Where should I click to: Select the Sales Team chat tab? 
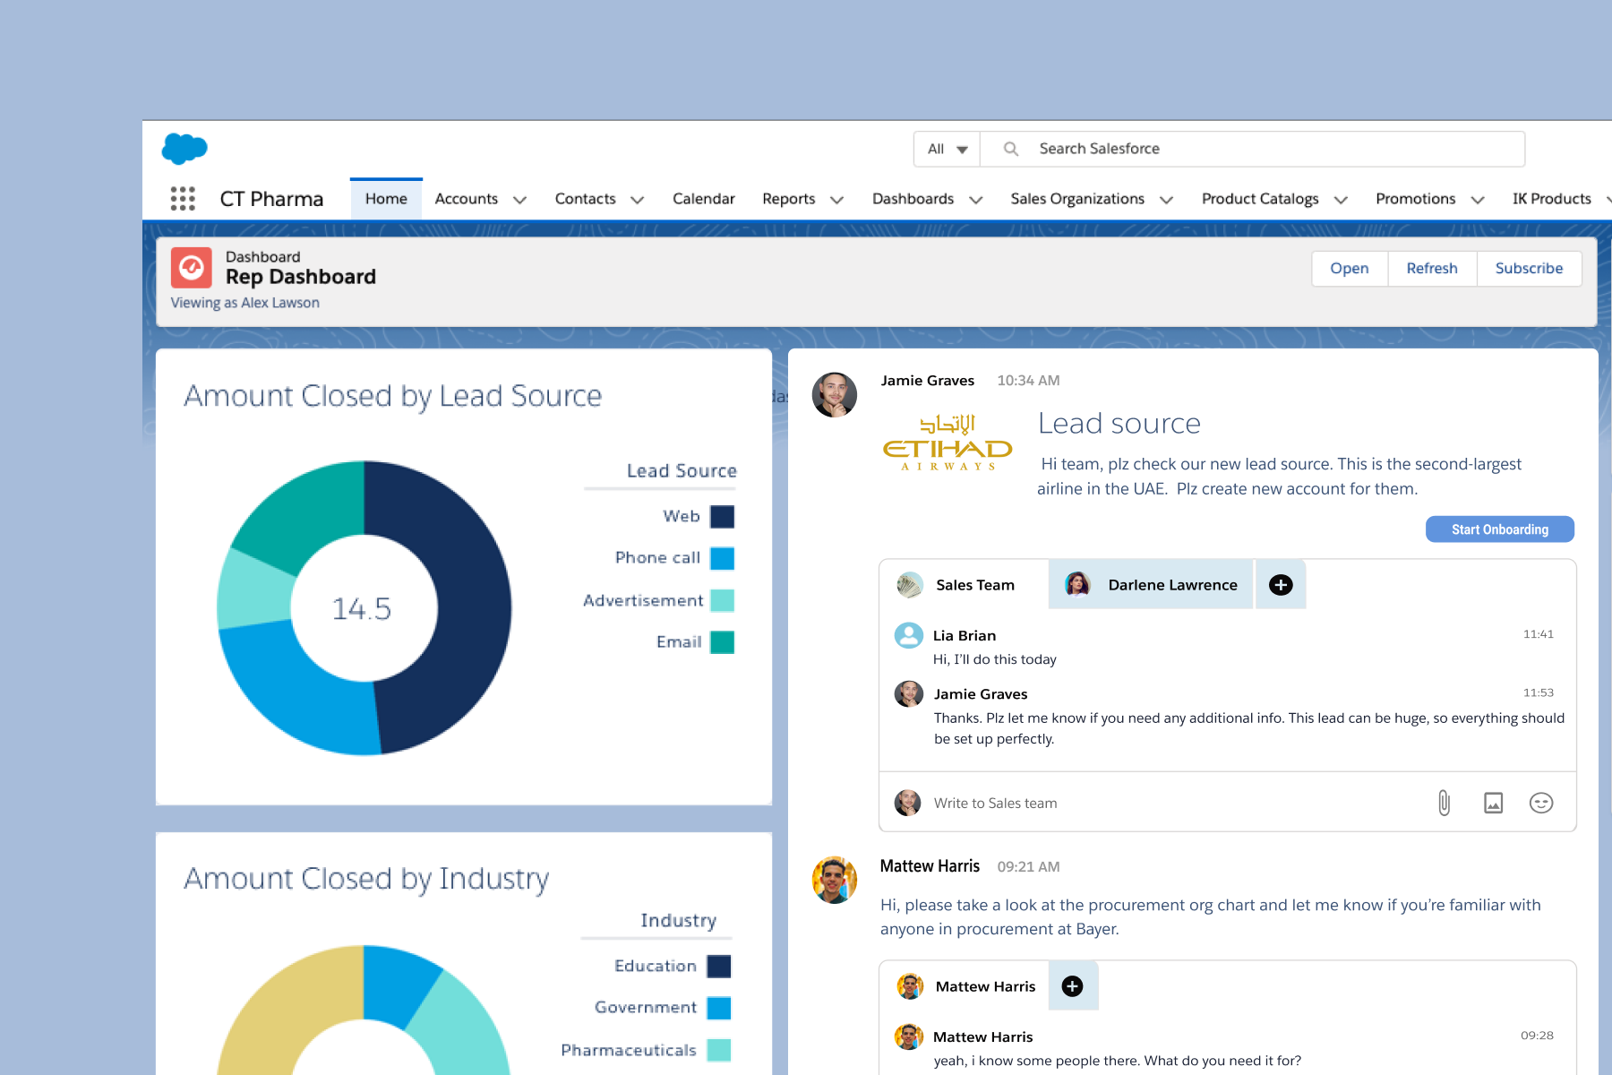pos(964,585)
